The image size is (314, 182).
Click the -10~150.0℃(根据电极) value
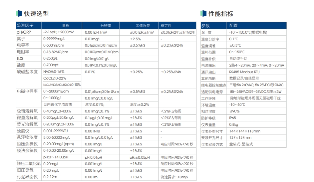248,32
